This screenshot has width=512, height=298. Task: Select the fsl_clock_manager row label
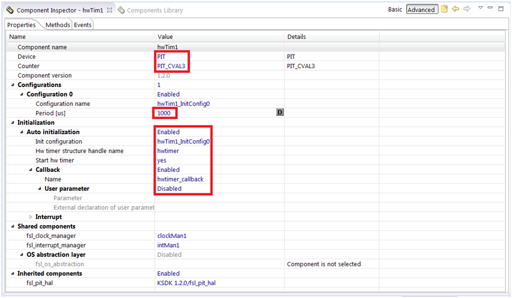tap(51, 236)
